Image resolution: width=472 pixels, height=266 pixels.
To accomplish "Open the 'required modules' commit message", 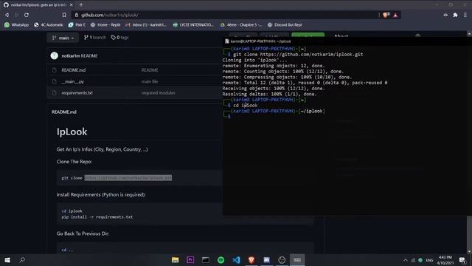I will pos(158,93).
